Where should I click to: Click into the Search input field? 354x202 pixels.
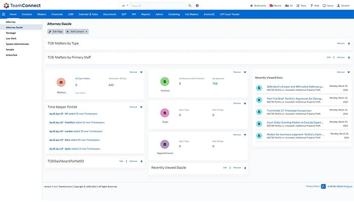158,6
